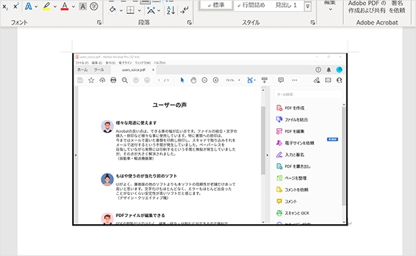Open PDF を編集 tool

tap(291, 131)
